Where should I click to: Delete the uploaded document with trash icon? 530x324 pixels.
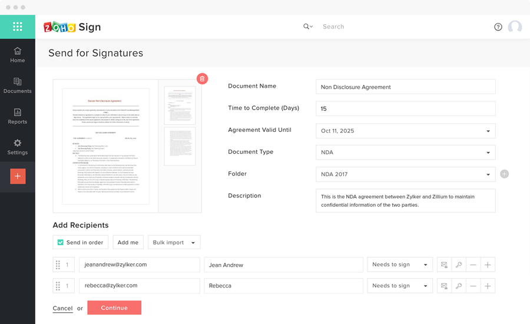point(202,79)
